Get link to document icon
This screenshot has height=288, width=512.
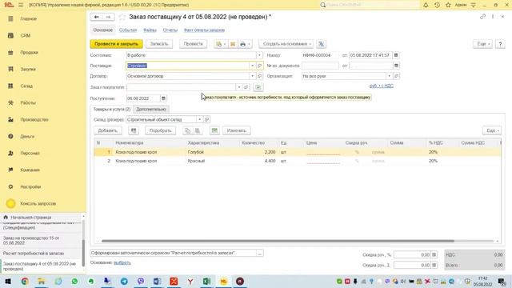click(x=482, y=17)
